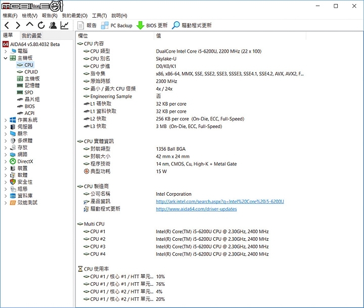Expand the 軟體 tree node
The width and height of the screenshot is (364, 308).
click(6, 175)
